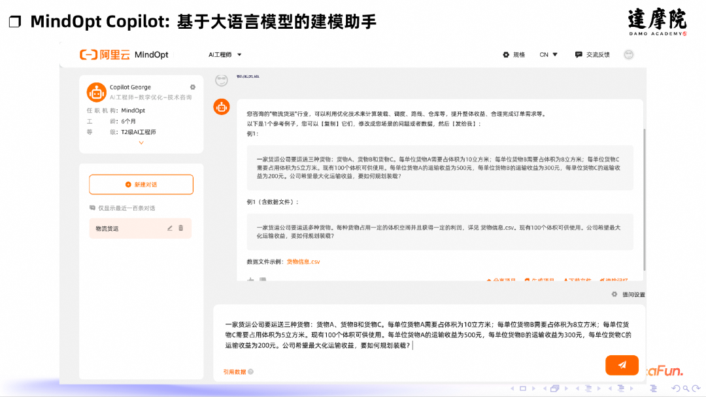Viewport: 706px width, 397px height.
Task: Open the CN language dropdown
Action: pyautogui.click(x=549, y=54)
